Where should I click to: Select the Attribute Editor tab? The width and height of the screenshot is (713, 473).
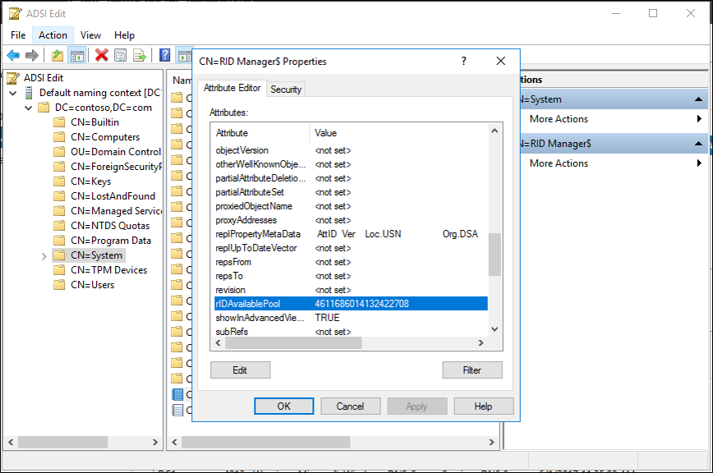point(232,88)
